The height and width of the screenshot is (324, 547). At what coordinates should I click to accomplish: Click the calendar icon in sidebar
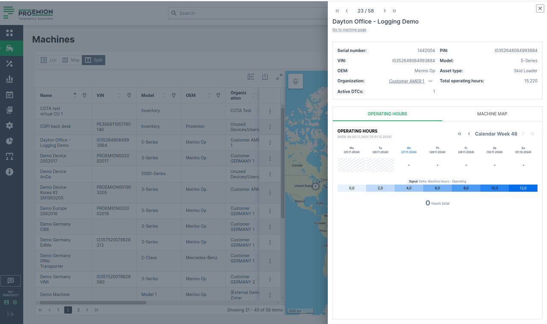pos(9,95)
